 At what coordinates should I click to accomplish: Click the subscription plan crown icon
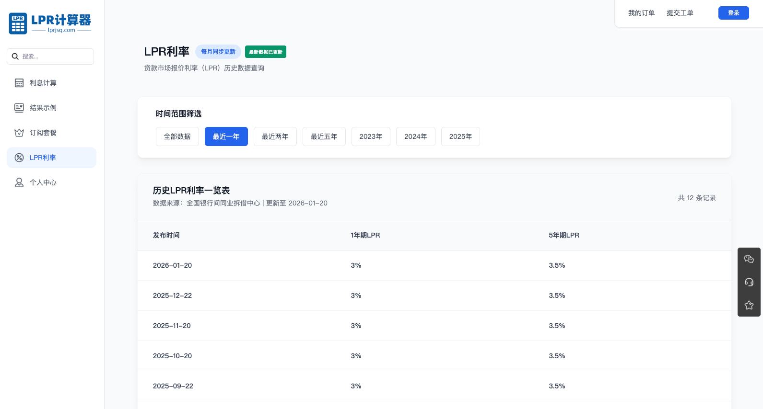(x=19, y=133)
